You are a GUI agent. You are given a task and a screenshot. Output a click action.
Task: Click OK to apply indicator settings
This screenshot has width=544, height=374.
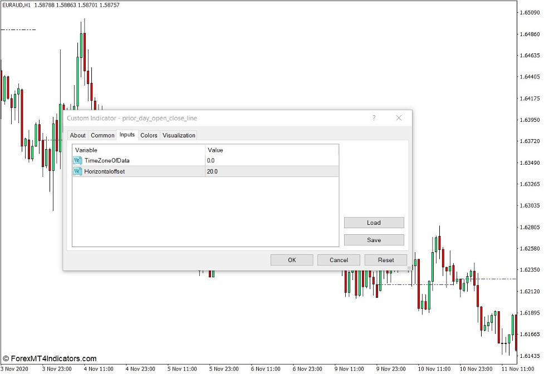pyautogui.click(x=291, y=260)
